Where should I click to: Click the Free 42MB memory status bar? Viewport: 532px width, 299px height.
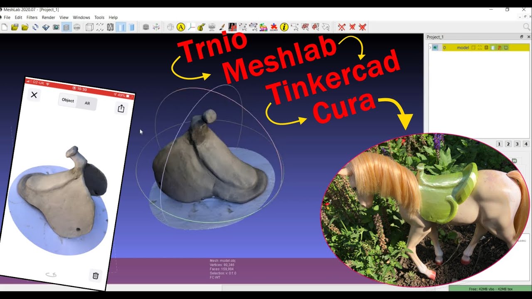point(490,289)
